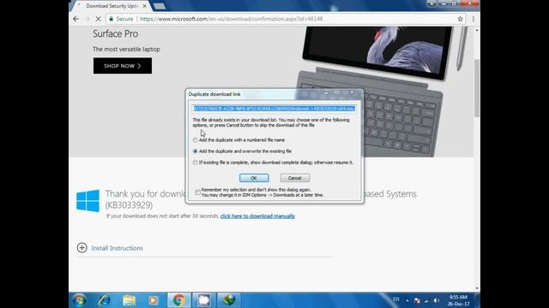Screen dimensions: 549x308
Task: Click the scrollbar up arrow
Action: pos(477,31)
